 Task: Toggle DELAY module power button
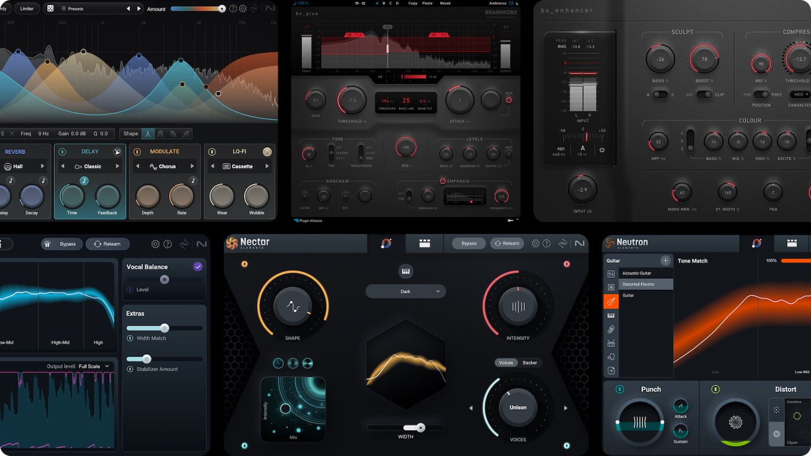click(63, 152)
